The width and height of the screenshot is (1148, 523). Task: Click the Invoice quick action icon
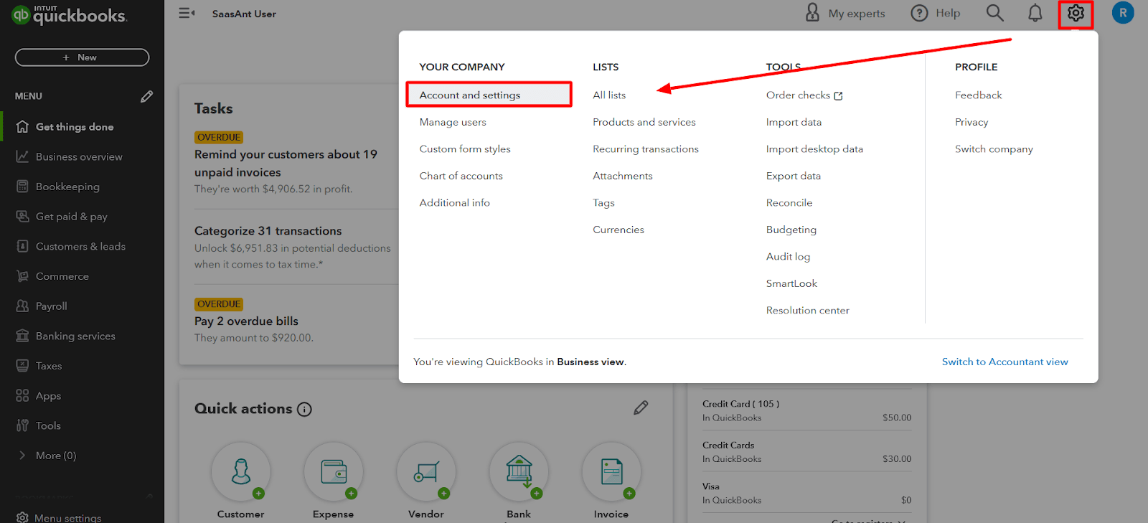pyautogui.click(x=611, y=471)
